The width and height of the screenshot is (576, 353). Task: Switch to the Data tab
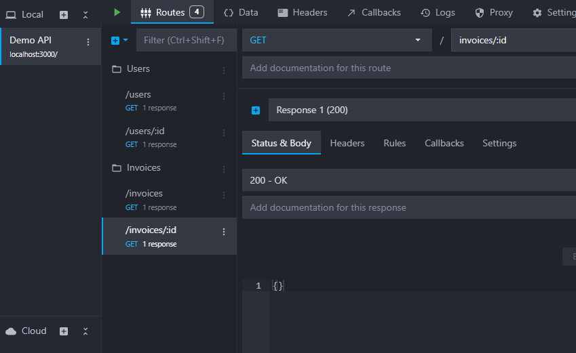241,12
